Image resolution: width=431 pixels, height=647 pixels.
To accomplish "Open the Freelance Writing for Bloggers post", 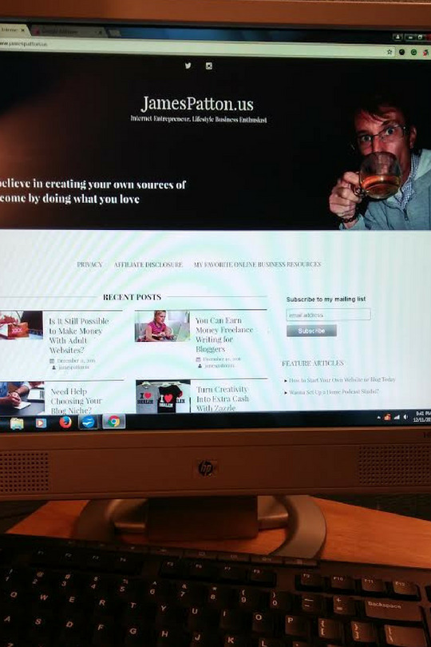I will (x=224, y=335).
